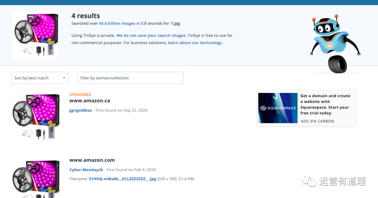
Task: Click the amazon.com result thumbnail
Action: [36, 178]
